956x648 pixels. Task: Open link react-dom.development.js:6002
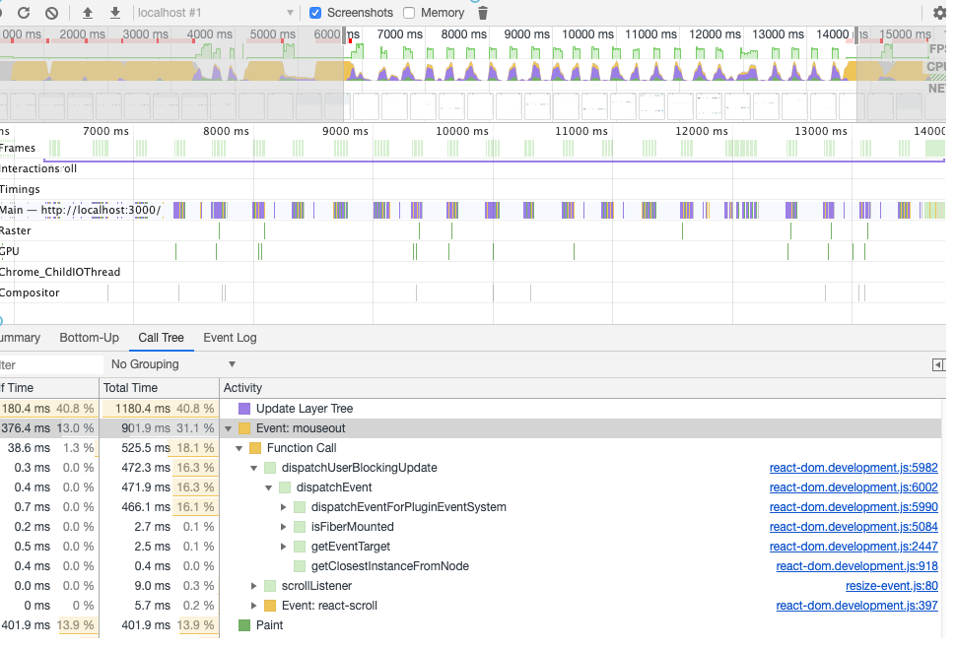(x=854, y=487)
